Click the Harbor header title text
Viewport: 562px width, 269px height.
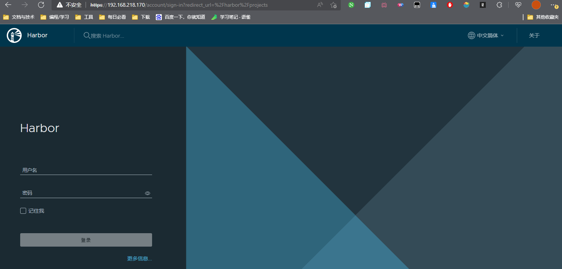[x=37, y=35]
